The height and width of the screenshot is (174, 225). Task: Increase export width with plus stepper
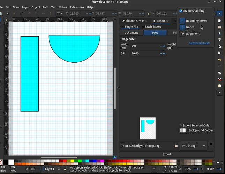click(164, 46)
